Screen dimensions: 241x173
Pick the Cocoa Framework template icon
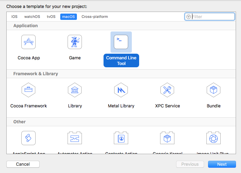tap(29, 90)
